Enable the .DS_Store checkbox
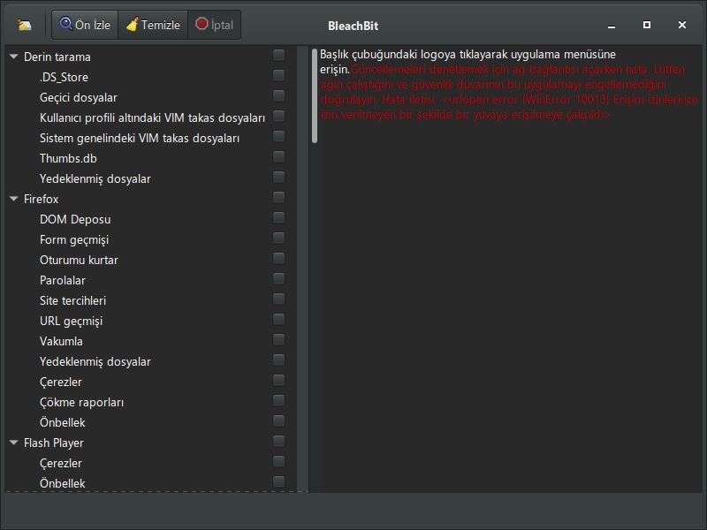Viewport: 707px width, 530px height. coord(278,75)
